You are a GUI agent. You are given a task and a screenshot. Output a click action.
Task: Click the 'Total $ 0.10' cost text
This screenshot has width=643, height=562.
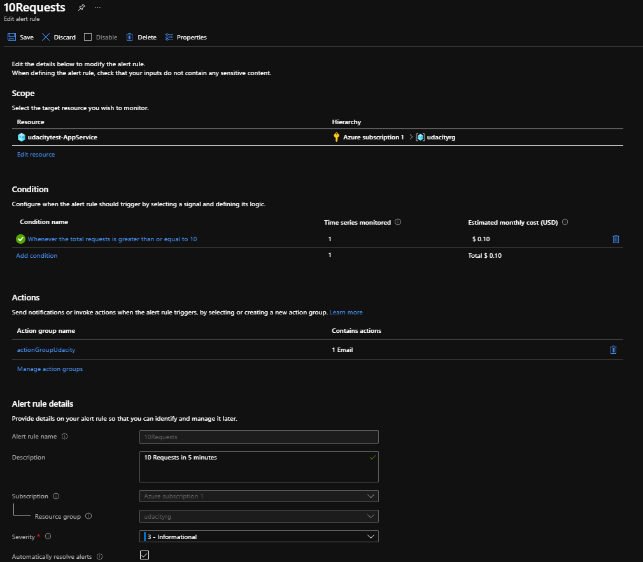point(484,255)
